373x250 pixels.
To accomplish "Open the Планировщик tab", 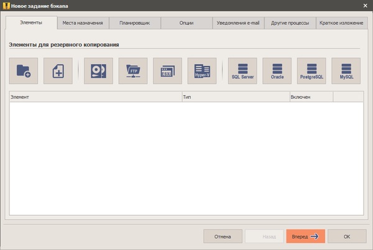I will pos(135,23).
